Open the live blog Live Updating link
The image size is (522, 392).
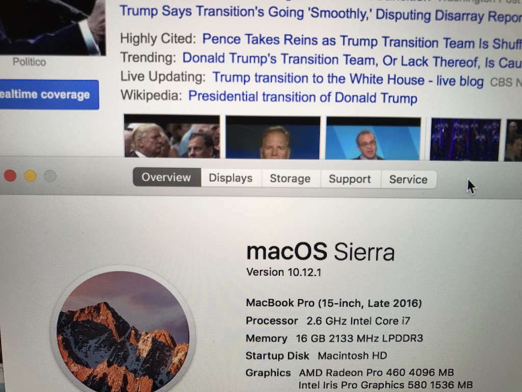348,79
